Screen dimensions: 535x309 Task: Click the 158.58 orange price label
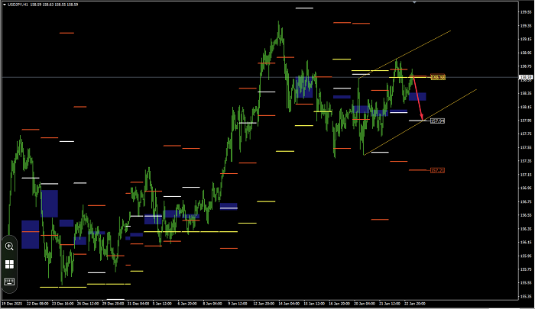pyautogui.click(x=438, y=77)
